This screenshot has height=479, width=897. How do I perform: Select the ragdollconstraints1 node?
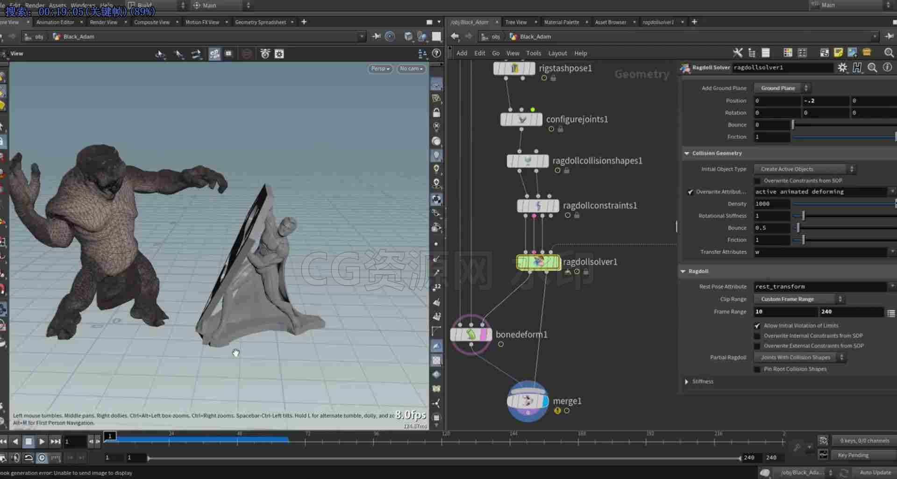point(538,206)
